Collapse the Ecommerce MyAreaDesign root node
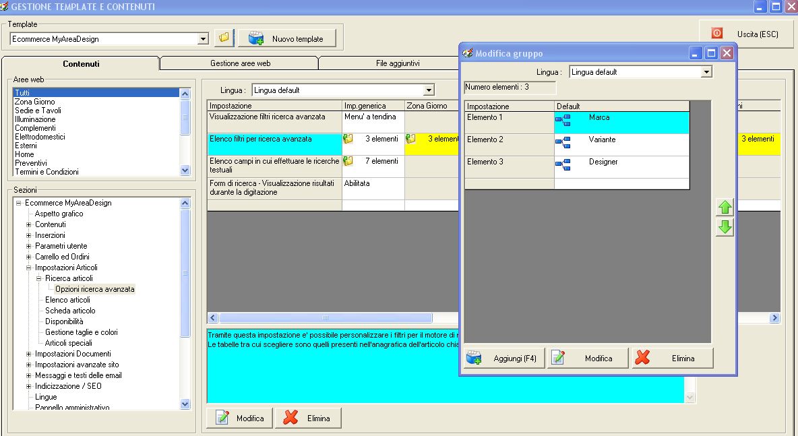Image resolution: width=798 pixels, height=436 pixels. pyautogui.click(x=19, y=203)
